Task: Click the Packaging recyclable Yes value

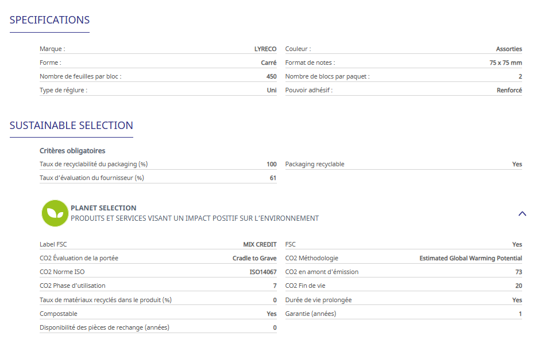Action: pyautogui.click(x=517, y=165)
